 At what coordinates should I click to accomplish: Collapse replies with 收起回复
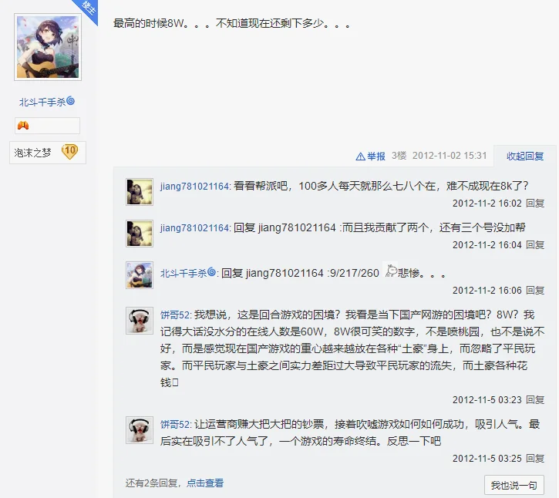tap(525, 156)
